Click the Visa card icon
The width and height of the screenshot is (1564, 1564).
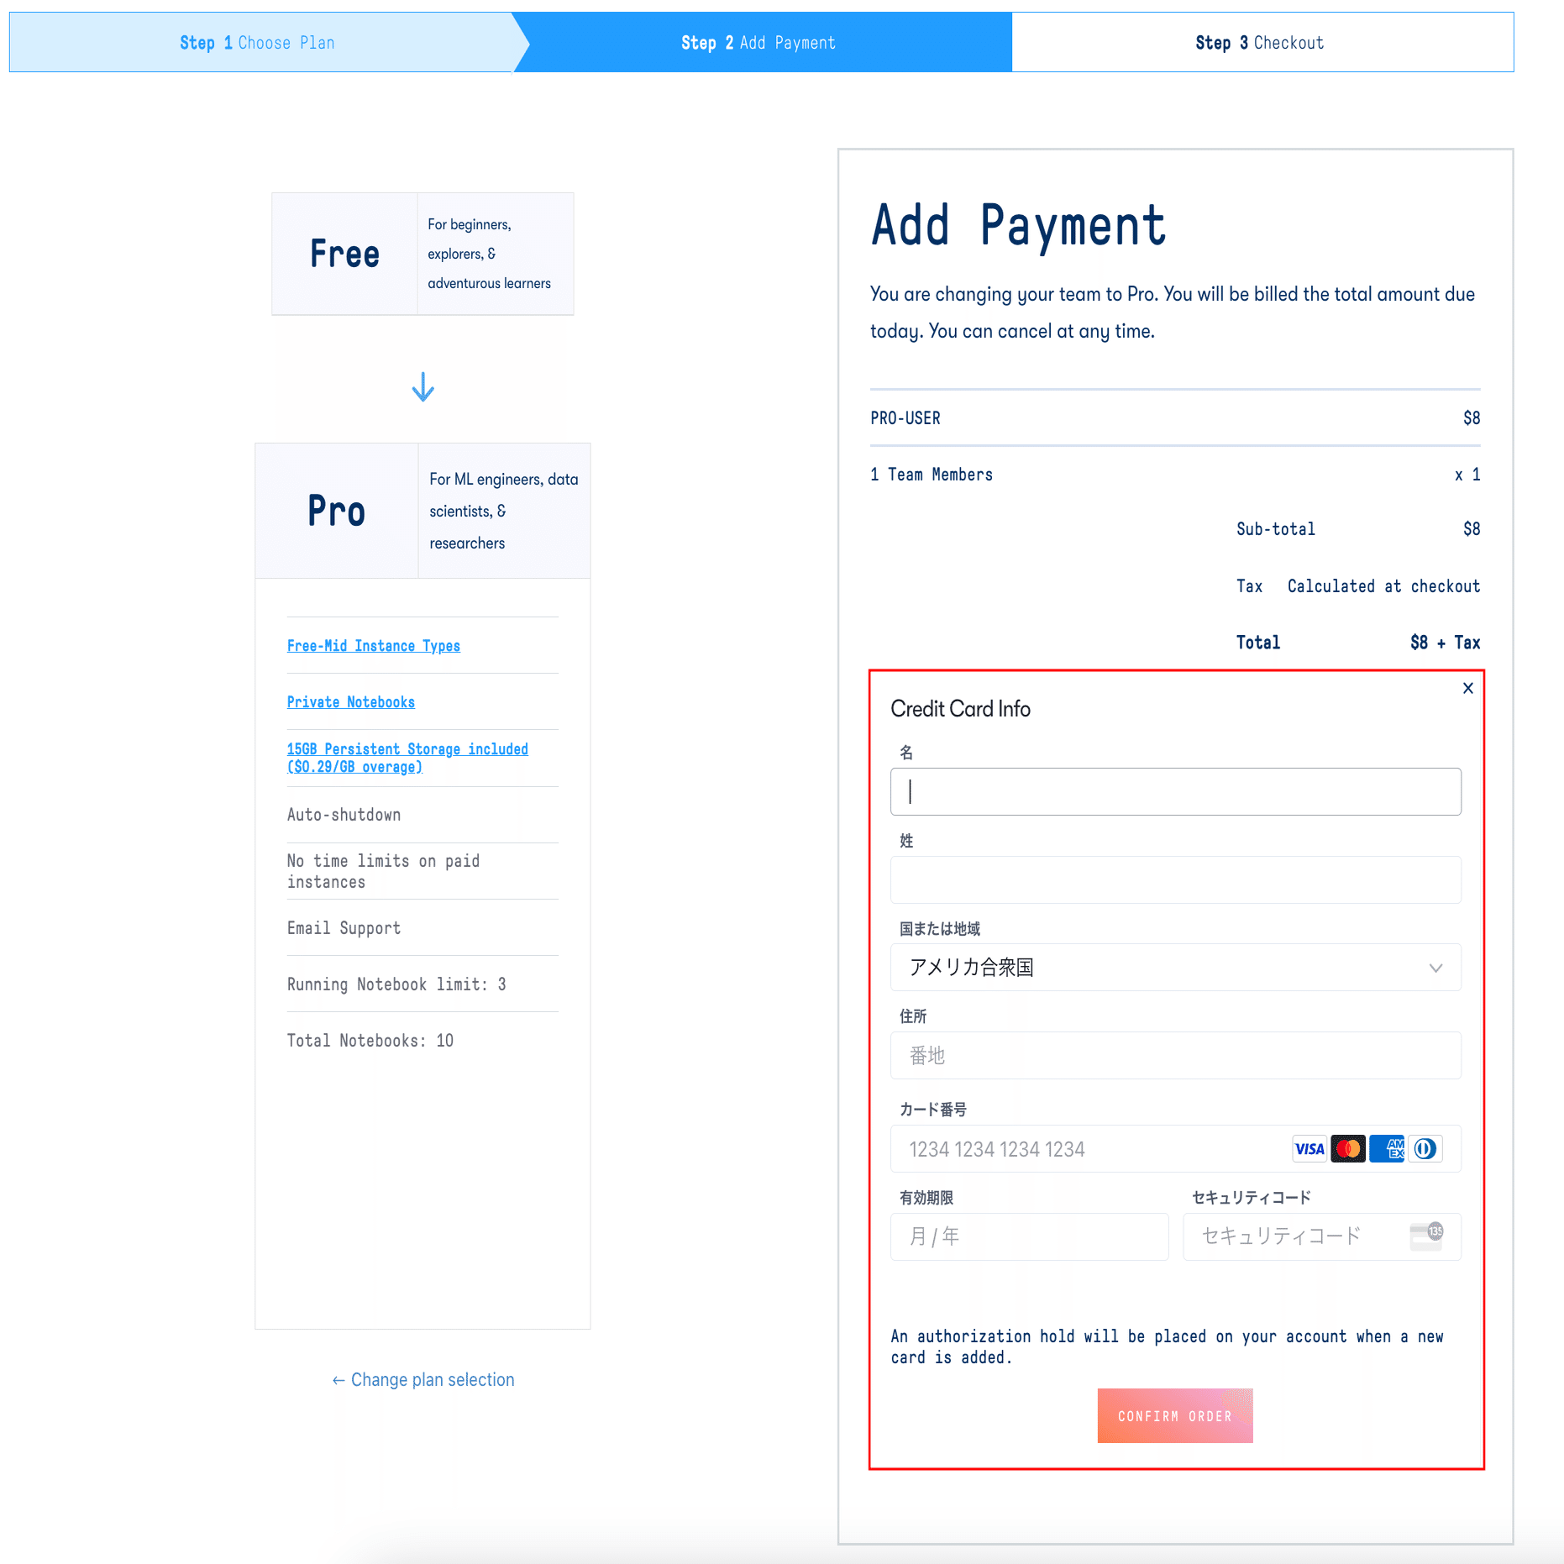pos(1309,1149)
